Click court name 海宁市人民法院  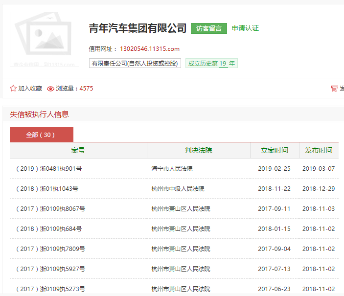click(172, 168)
